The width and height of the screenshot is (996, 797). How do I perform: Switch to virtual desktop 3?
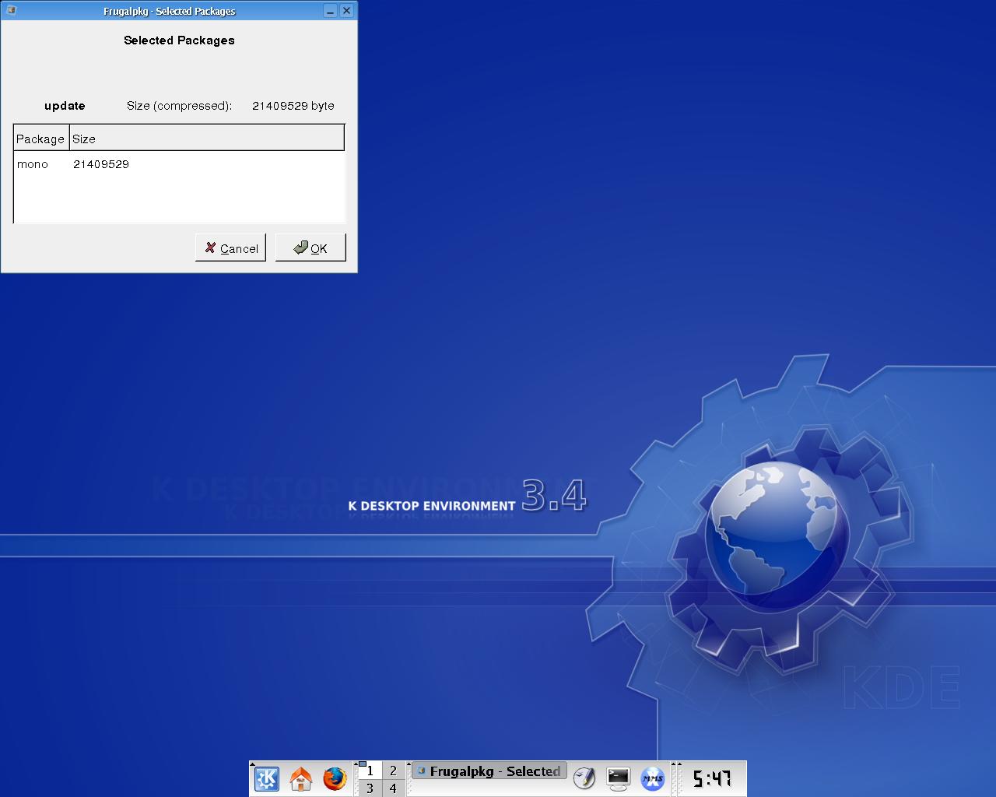pos(370,788)
